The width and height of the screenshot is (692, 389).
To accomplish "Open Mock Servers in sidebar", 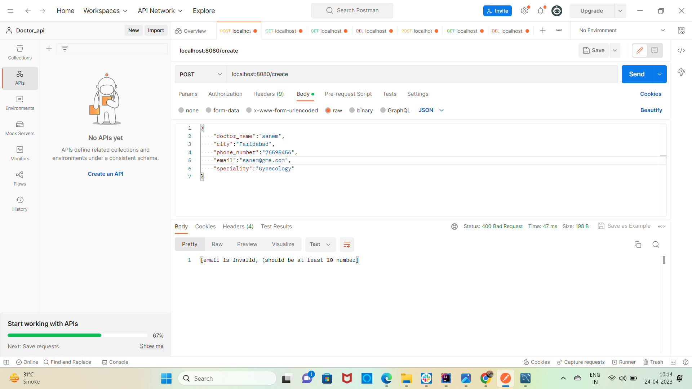I will click(x=20, y=128).
